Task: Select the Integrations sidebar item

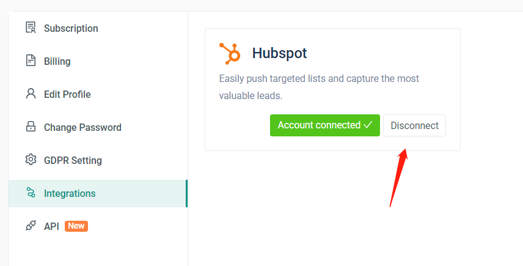Action: pos(70,193)
